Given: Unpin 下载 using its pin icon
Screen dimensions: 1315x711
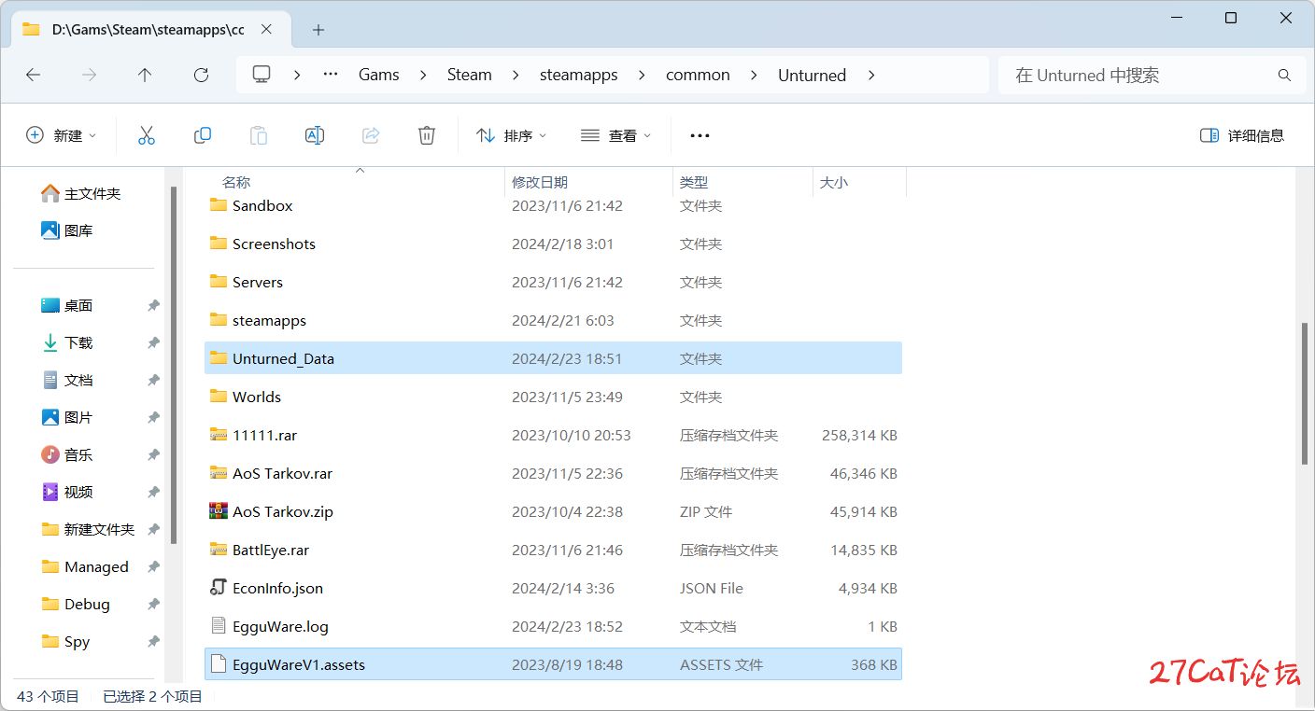Looking at the screenshot, I should pos(153,342).
